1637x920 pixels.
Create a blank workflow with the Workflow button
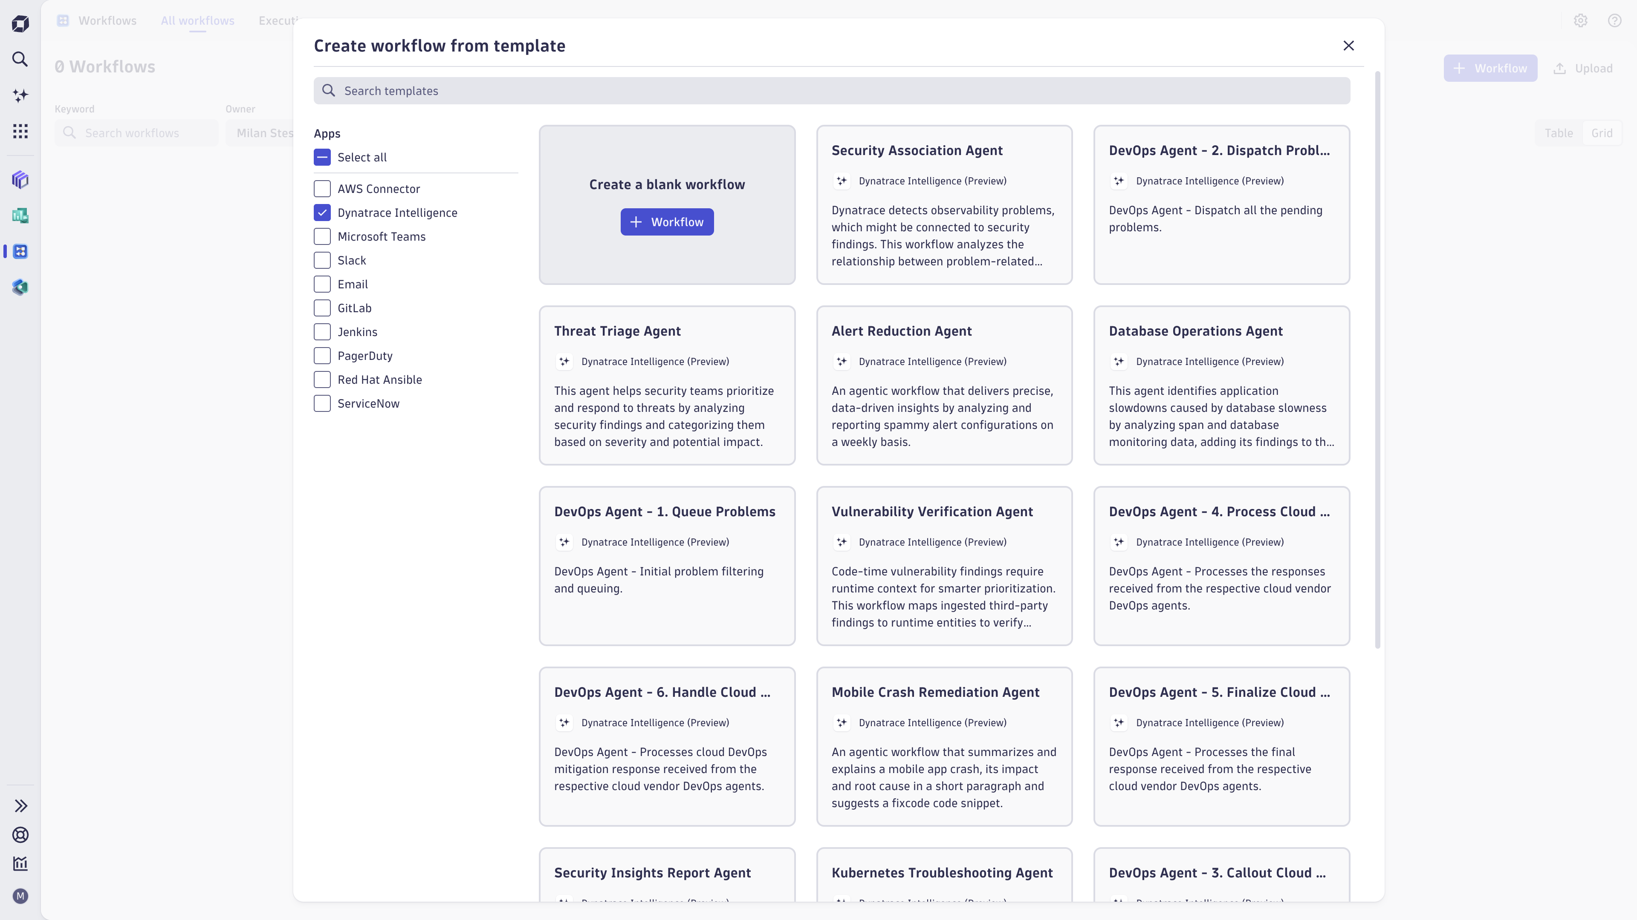[x=667, y=221]
